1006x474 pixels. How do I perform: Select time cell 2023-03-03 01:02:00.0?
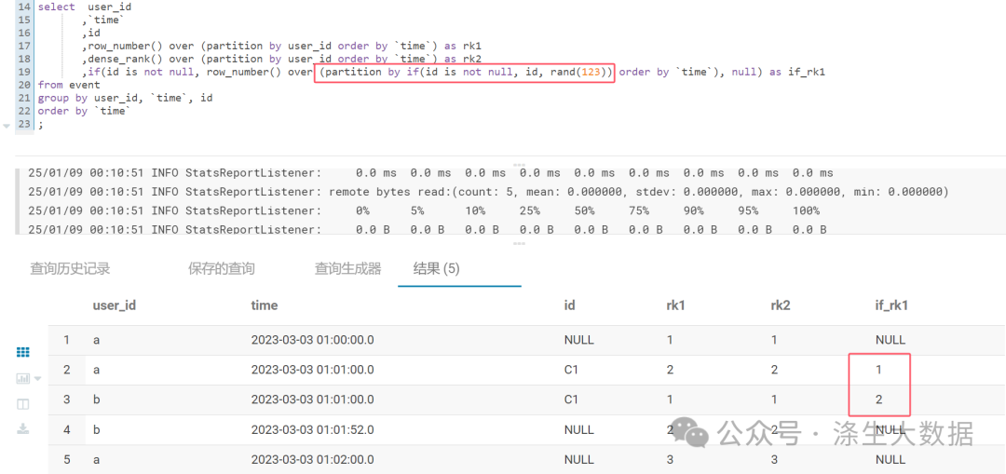312,459
